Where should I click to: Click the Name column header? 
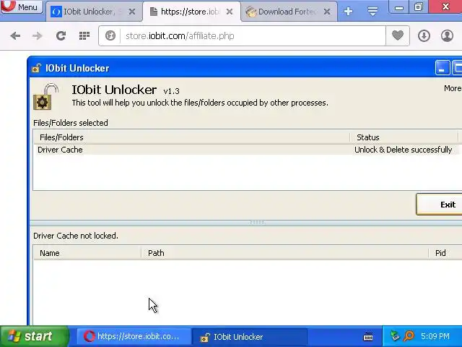[x=87, y=253]
